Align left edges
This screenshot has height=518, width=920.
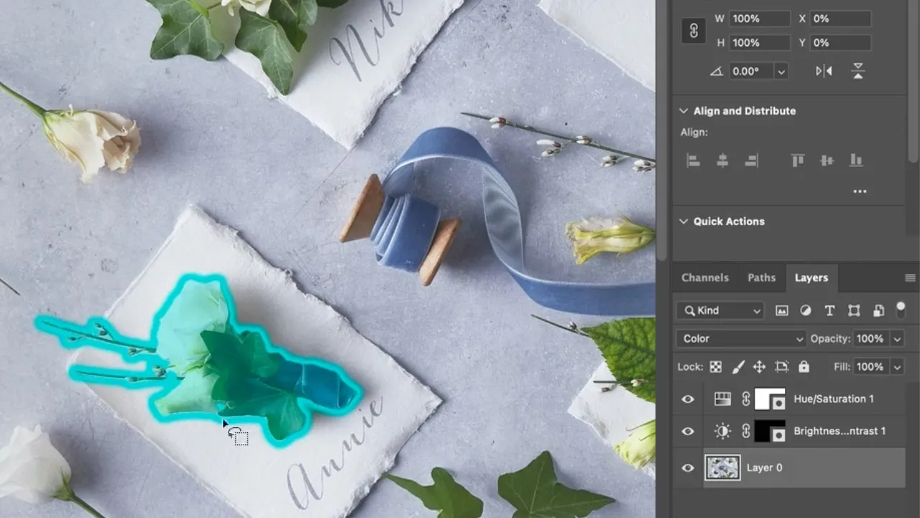[694, 160]
